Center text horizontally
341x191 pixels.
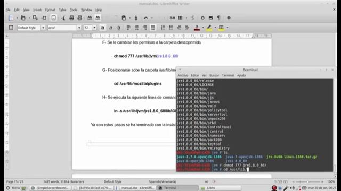(x=136, y=28)
